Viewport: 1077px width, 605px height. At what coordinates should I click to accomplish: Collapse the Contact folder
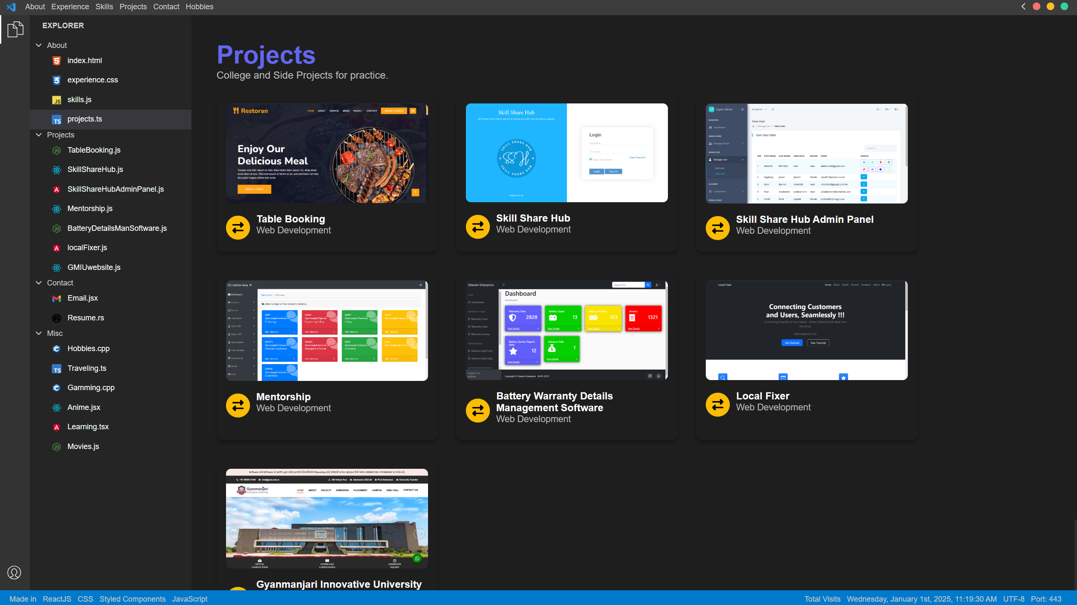click(39, 283)
